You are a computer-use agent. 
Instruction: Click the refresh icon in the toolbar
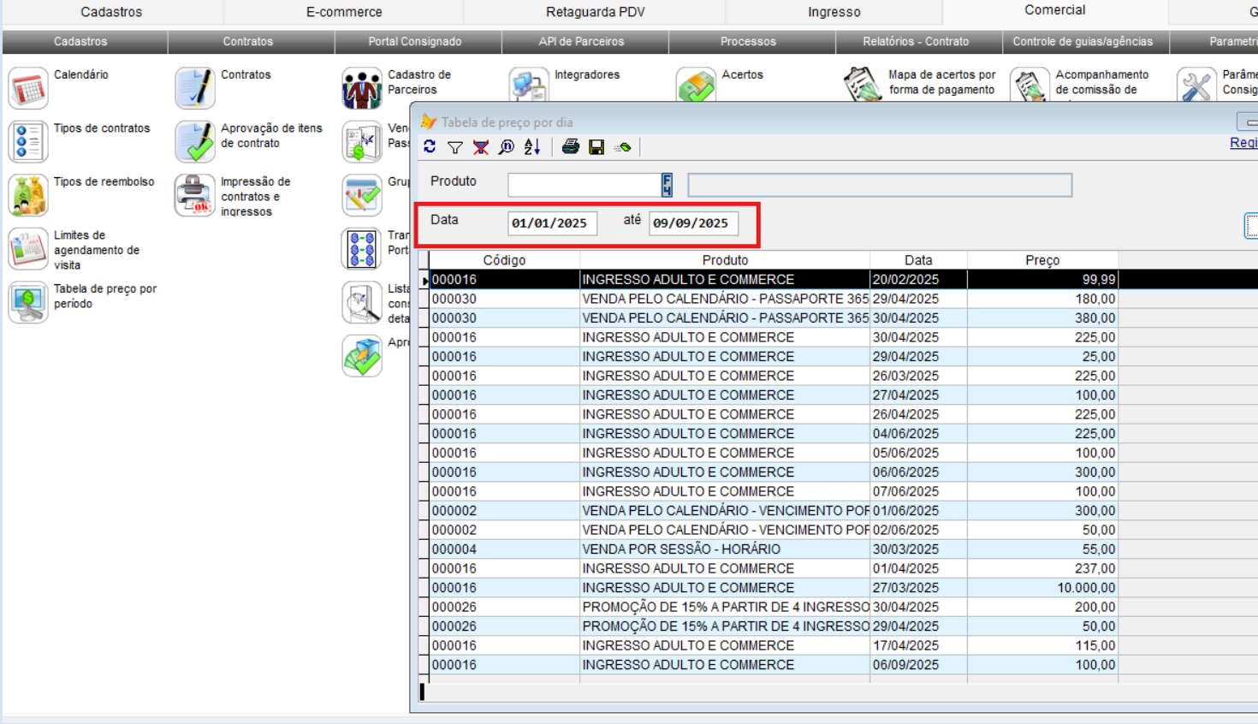click(430, 147)
